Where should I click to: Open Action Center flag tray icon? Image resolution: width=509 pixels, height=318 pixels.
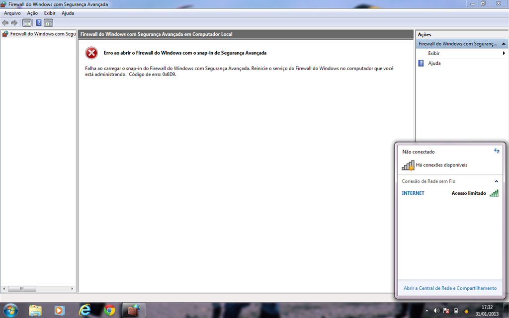(446, 311)
